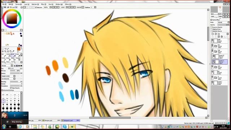Select the rectangular selection tool
Screen dimensions: 231x130
click(3, 49)
